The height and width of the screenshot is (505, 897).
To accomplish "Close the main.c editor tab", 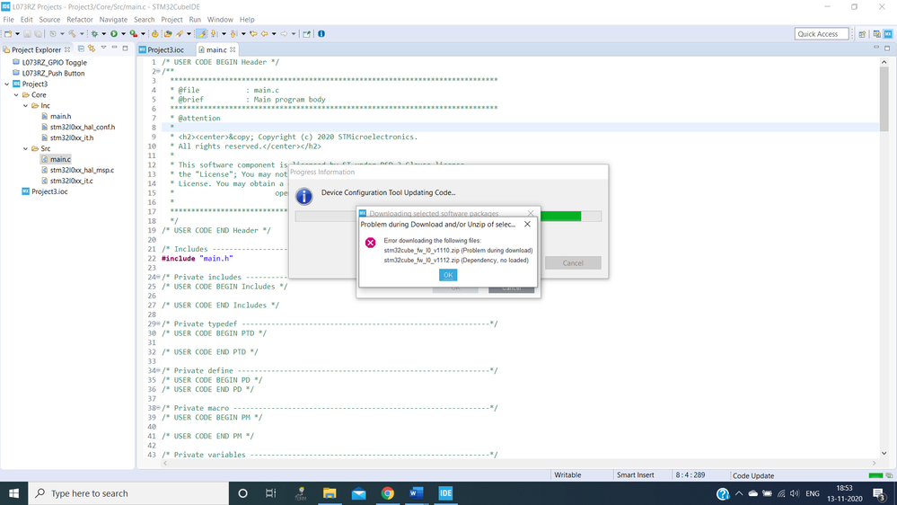I will (x=233, y=49).
